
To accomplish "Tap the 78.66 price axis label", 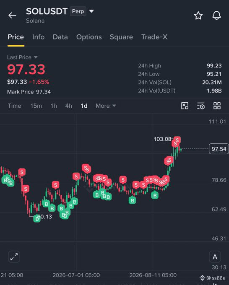I will (x=219, y=180).
